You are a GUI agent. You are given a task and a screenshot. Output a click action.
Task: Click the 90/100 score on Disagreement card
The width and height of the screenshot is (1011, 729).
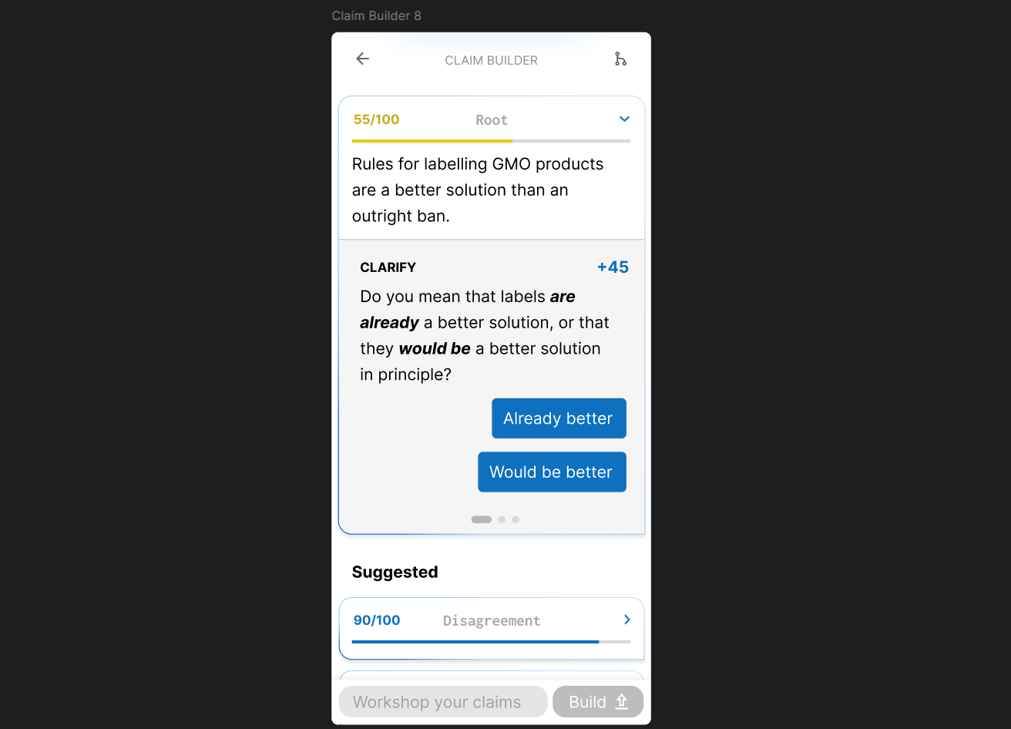click(377, 620)
